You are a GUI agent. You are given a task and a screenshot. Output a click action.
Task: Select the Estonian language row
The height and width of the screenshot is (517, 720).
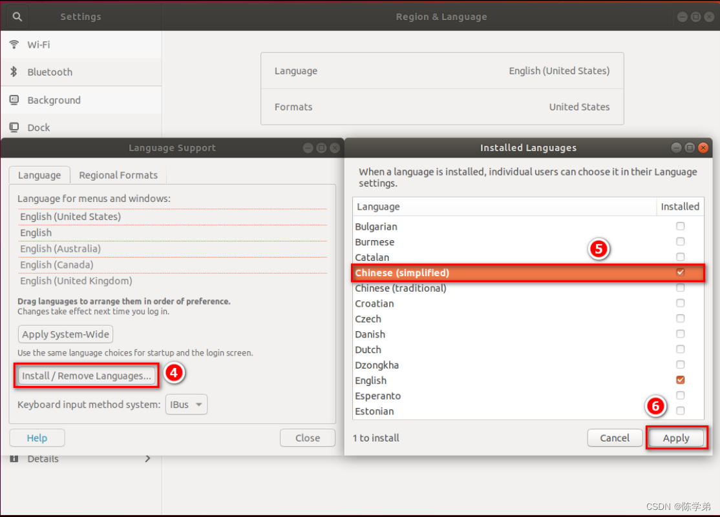coord(528,411)
